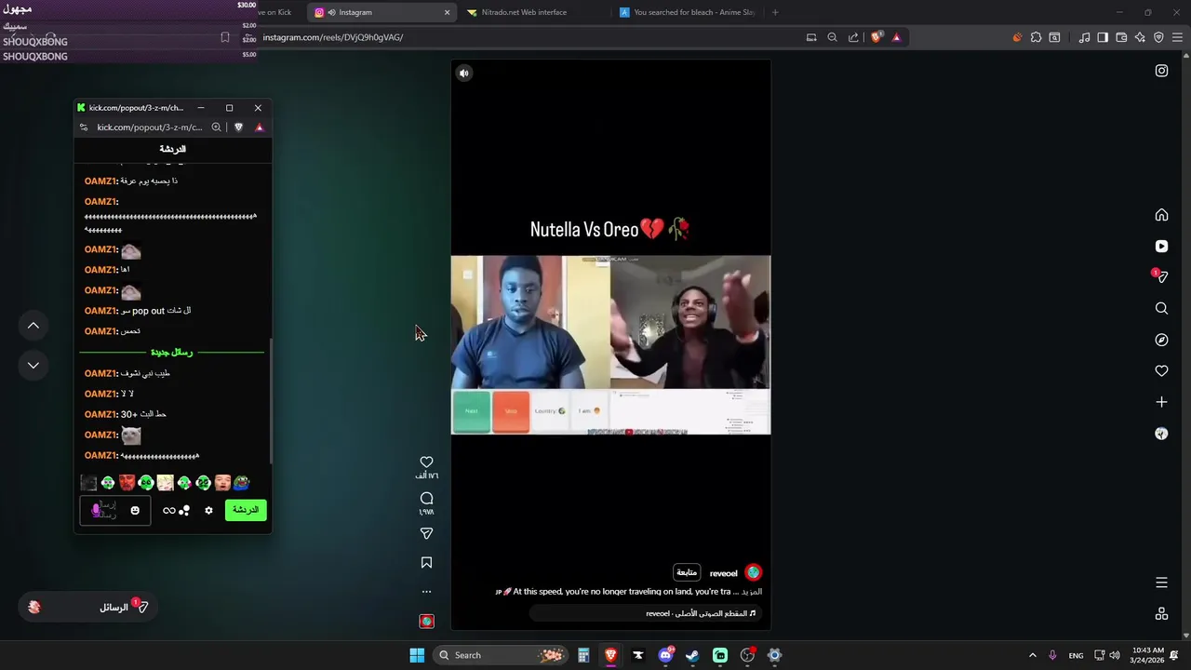Click the Kick chat scrollbar
1191x670 pixels.
[271, 400]
